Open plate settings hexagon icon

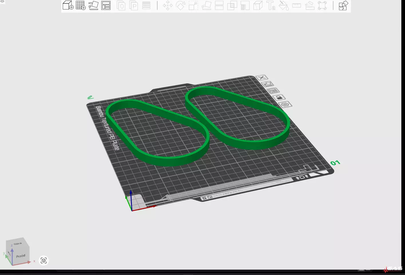click(285, 105)
